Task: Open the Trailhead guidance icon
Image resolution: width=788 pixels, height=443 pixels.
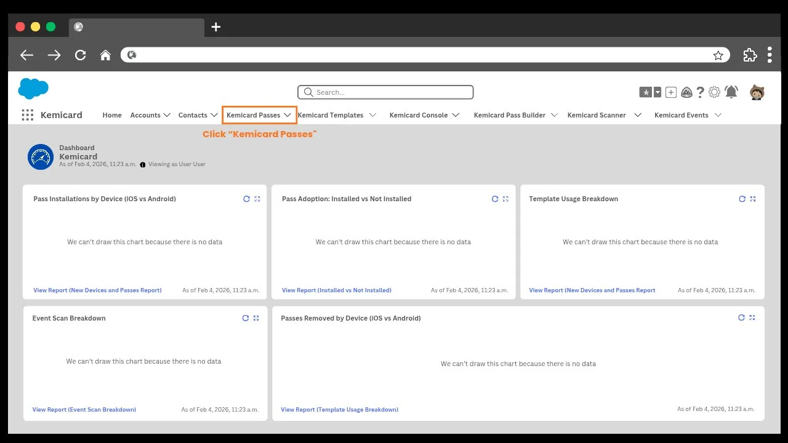Action: (686, 92)
